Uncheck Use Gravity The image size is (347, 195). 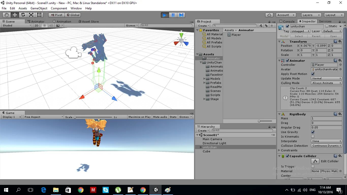coord(313,132)
